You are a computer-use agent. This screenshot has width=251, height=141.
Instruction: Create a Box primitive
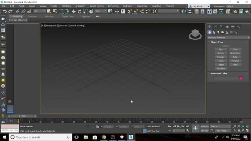[221, 49]
